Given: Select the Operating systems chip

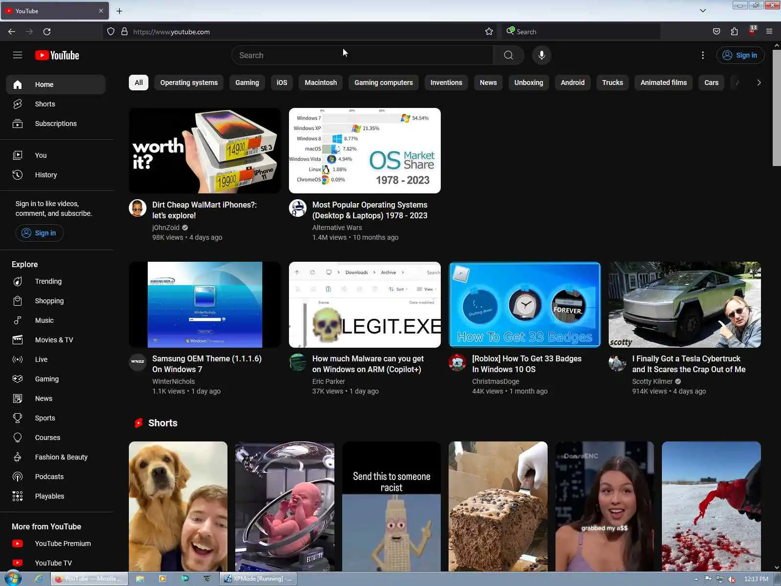Looking at the screenshot, I should pos(189,83).
